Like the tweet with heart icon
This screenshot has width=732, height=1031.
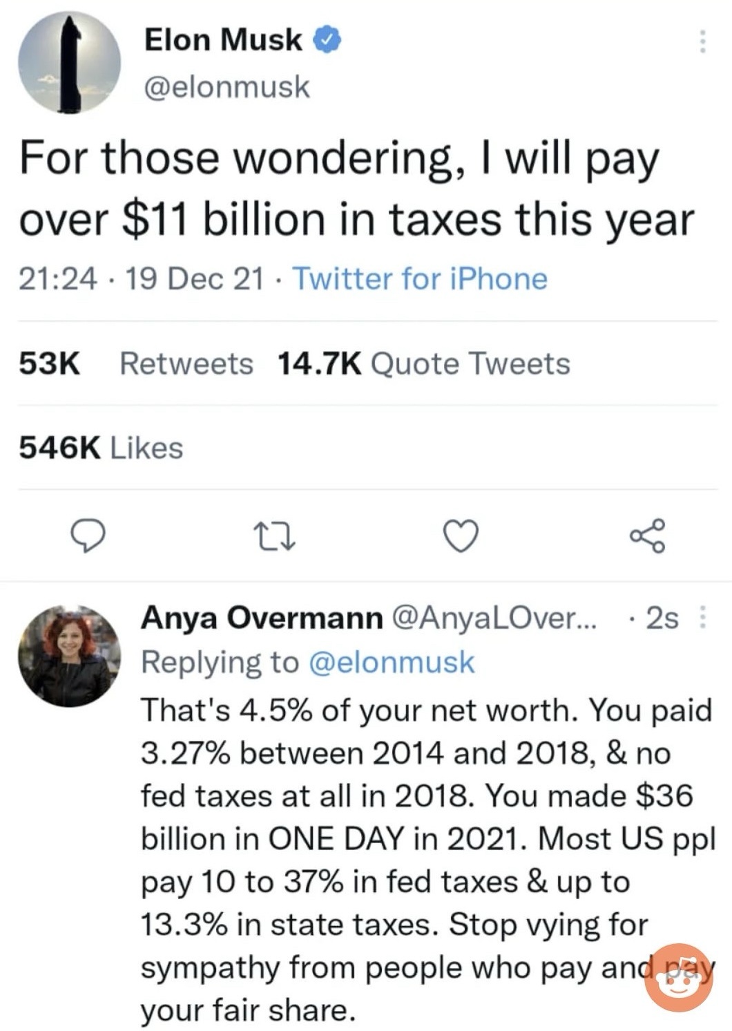[461, 537]
